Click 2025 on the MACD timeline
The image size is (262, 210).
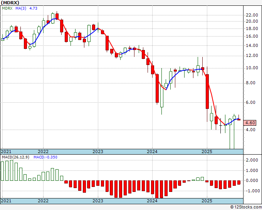(207, 201)
